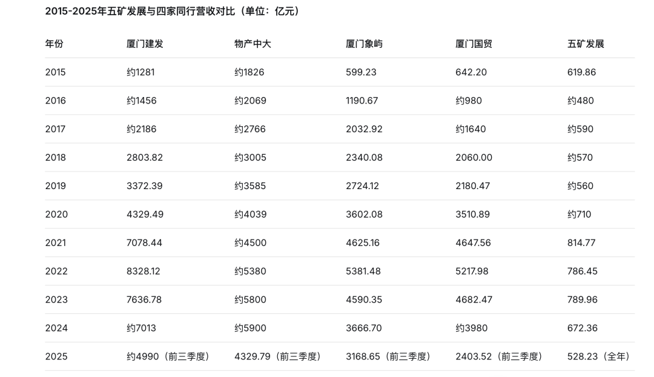Click the 672.36 cell in 2024 row
The height and width of the screenshot is (377, 654).
click(x=583, y=329)
